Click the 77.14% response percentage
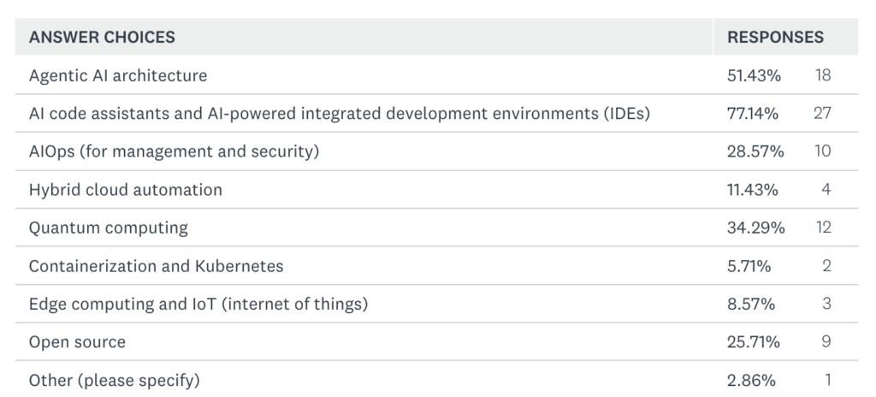The width and height of the screenshot is (876, 397). (x=754, y=114)
